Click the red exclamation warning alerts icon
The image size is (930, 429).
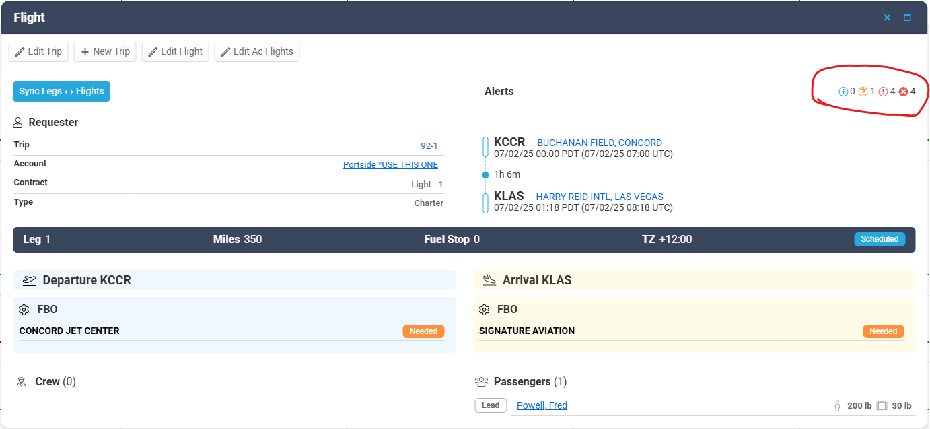883,92
